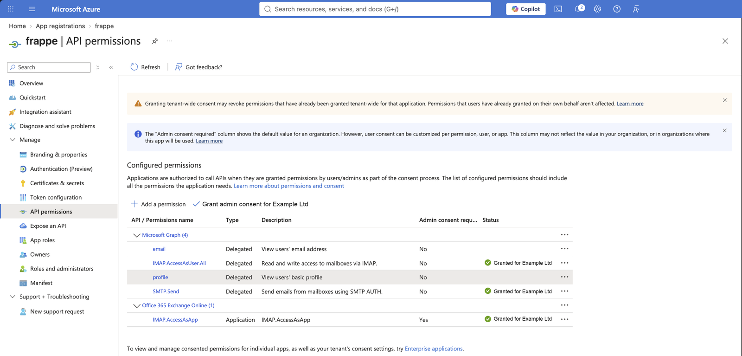The image size is (742, 356).
Task: Open Learn more link in the info banner
Action: point(209,141)
